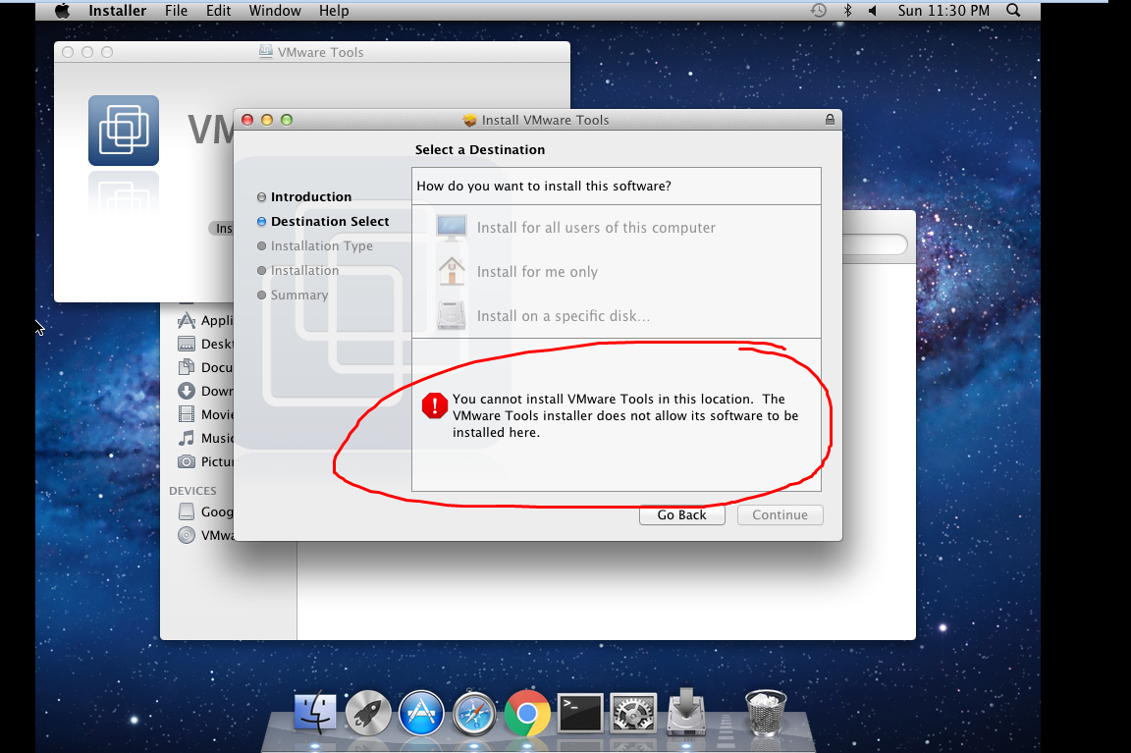1131x753 pixels.
Task: Open Applications in Finder sidebar
Action: point(205,320)
